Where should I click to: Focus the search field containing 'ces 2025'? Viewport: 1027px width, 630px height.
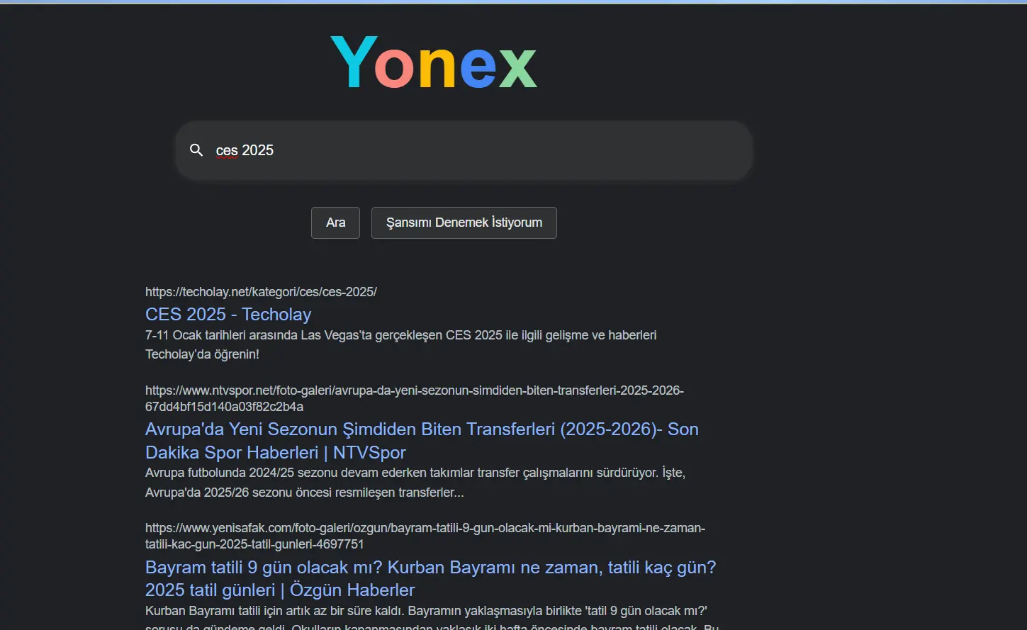coord(464,150)
